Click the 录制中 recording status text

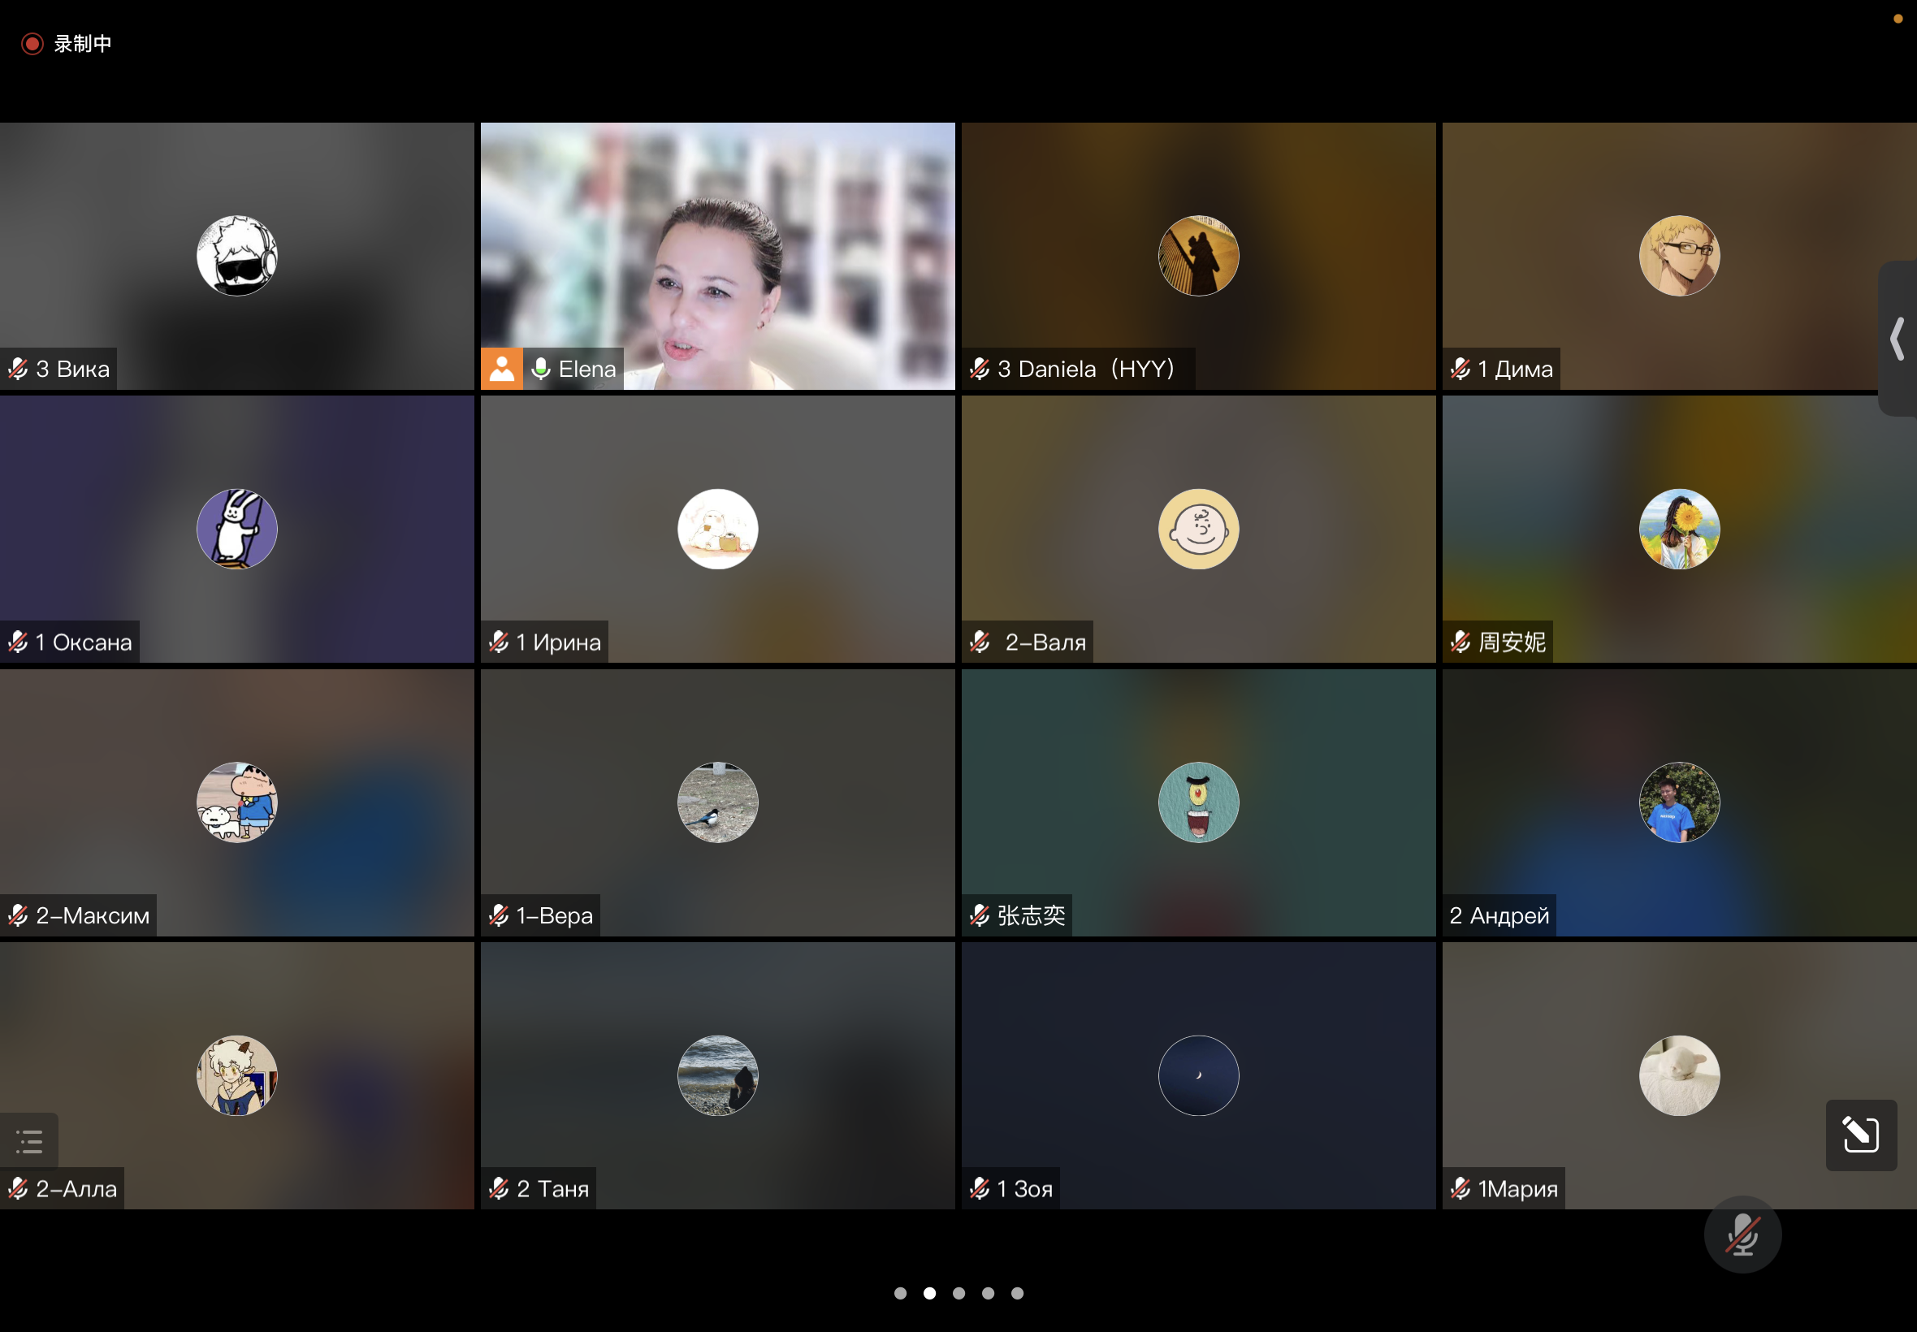83,43
